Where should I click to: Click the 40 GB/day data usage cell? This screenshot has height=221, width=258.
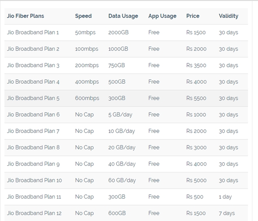122,164
